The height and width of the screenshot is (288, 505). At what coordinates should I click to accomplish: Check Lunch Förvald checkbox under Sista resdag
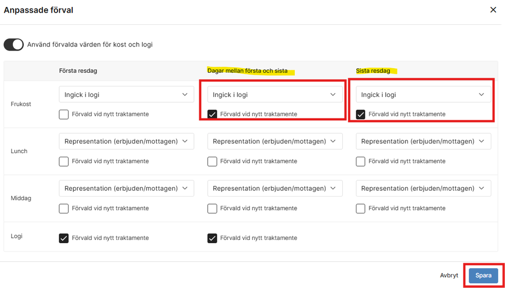[x=361, y=161]
